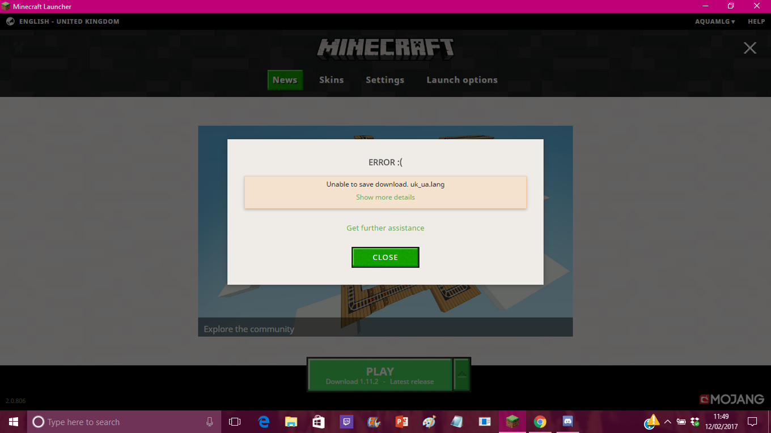Open Google Chrome from the taskbar
This screenshot has width=771, height=433.
(540, 422)
